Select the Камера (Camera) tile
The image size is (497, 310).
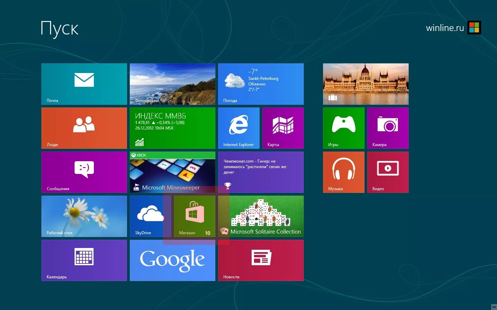pyautogui.click(x=388, y=128)
